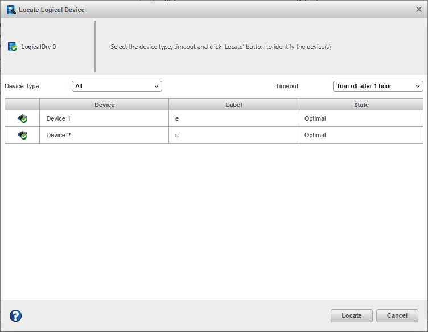
Task: Open the Device Type dropdown
Action: point(117,86)
